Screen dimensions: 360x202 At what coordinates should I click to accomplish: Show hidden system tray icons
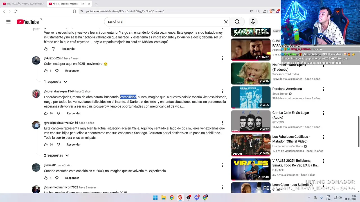(309, 198)
